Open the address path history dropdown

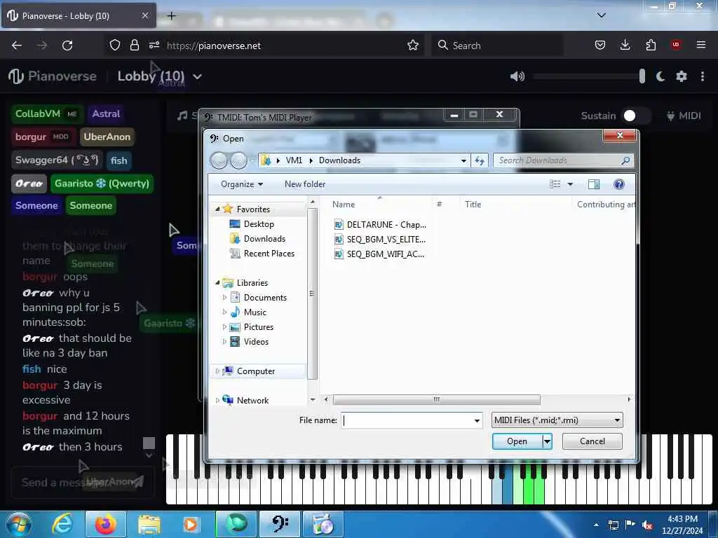[463, 160]
